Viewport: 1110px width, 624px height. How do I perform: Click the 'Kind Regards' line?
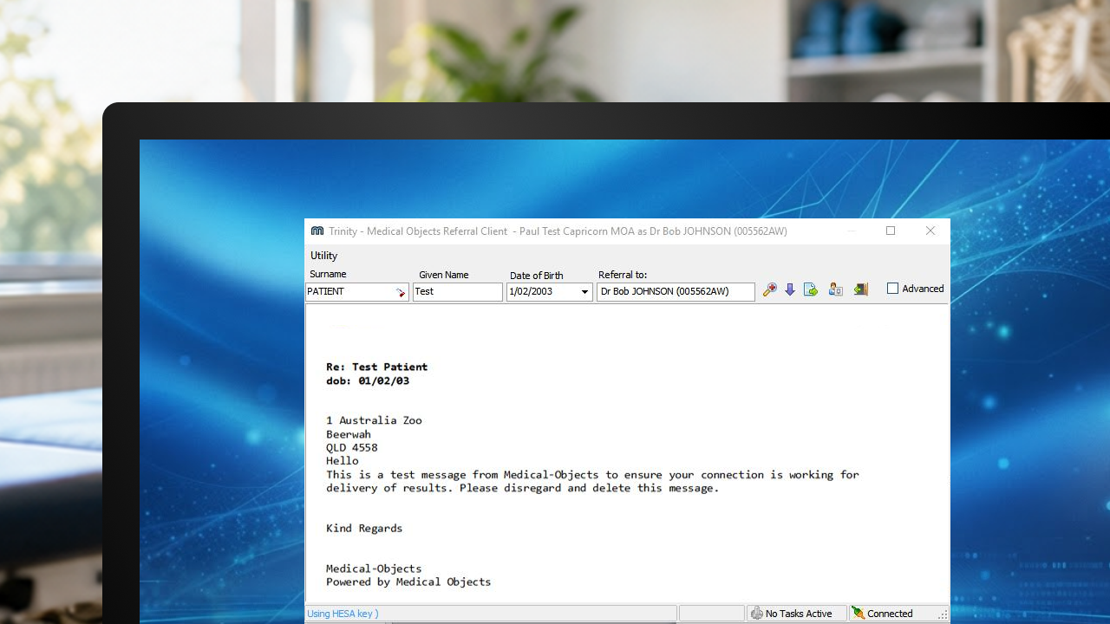point(364,529)
